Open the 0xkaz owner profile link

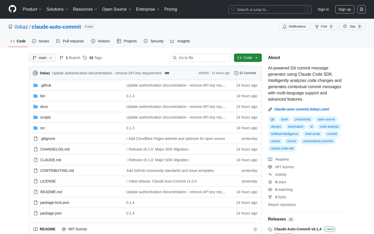(21, 27)
